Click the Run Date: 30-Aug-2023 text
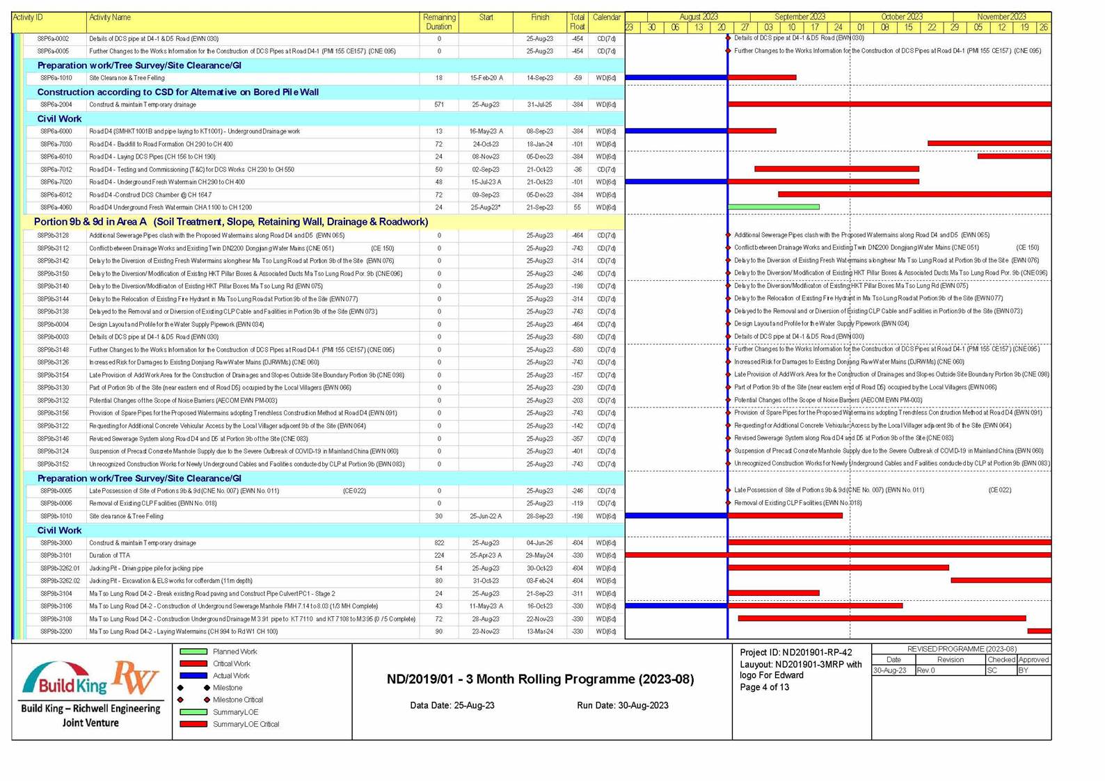The width and height of the screenshot is (1105, 781). click(623, 705)
